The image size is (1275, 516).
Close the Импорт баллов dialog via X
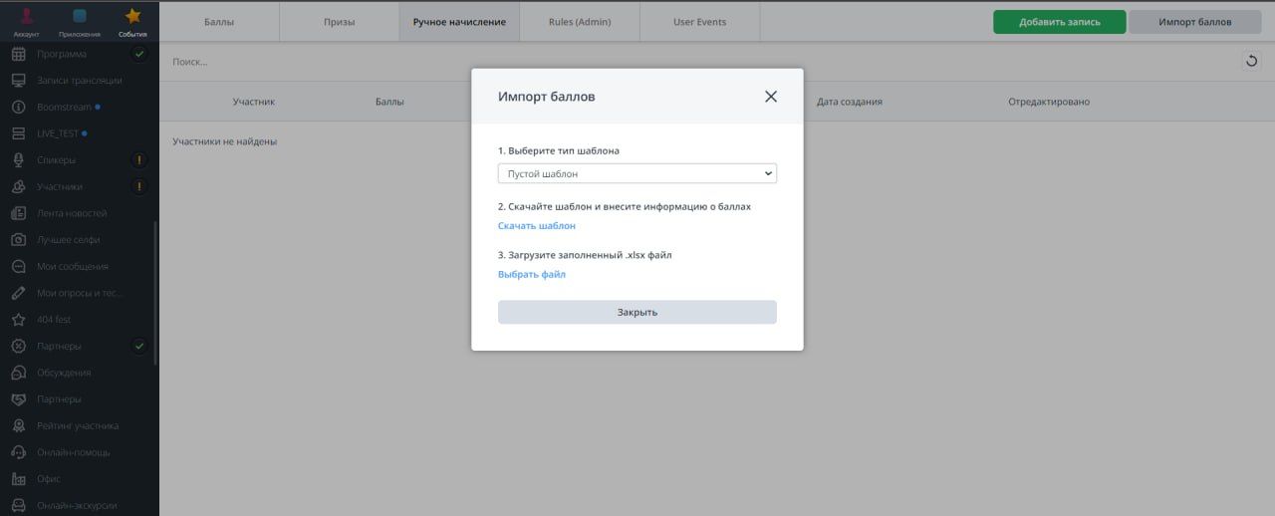[770, 97]
